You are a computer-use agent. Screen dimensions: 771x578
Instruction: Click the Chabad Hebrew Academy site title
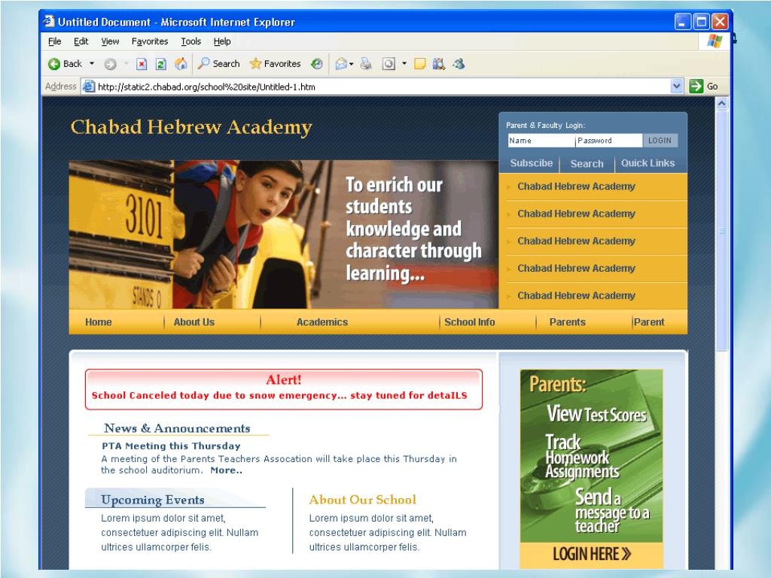(x=191, y=126)
